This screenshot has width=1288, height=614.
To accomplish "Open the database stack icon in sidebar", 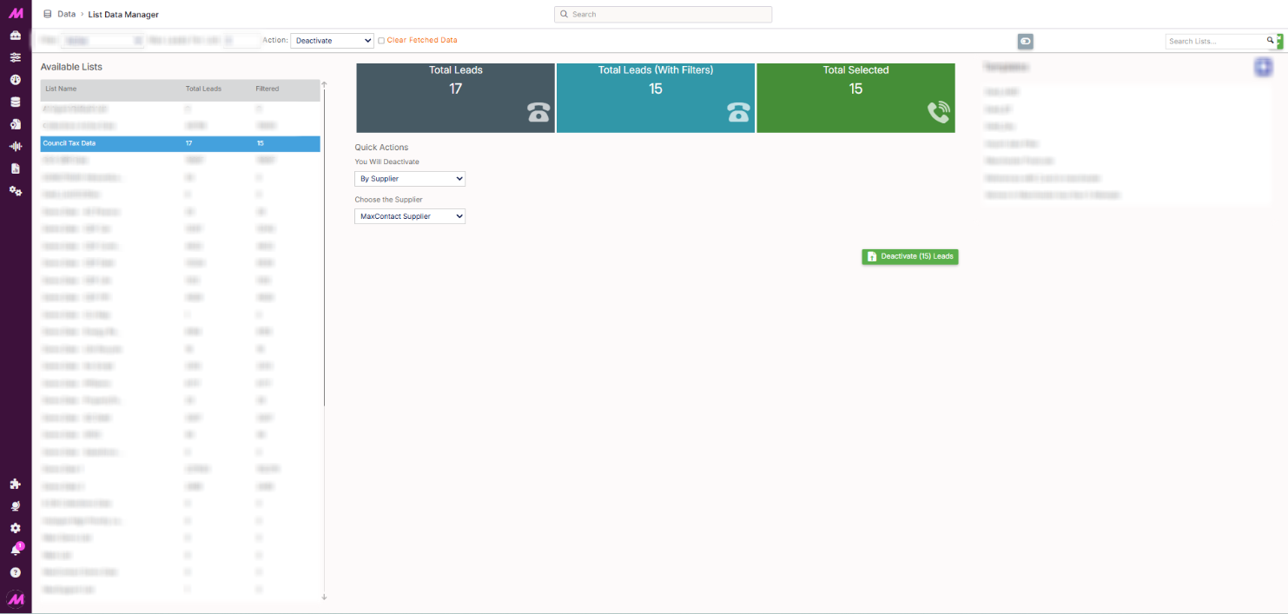I will [16, 102].
